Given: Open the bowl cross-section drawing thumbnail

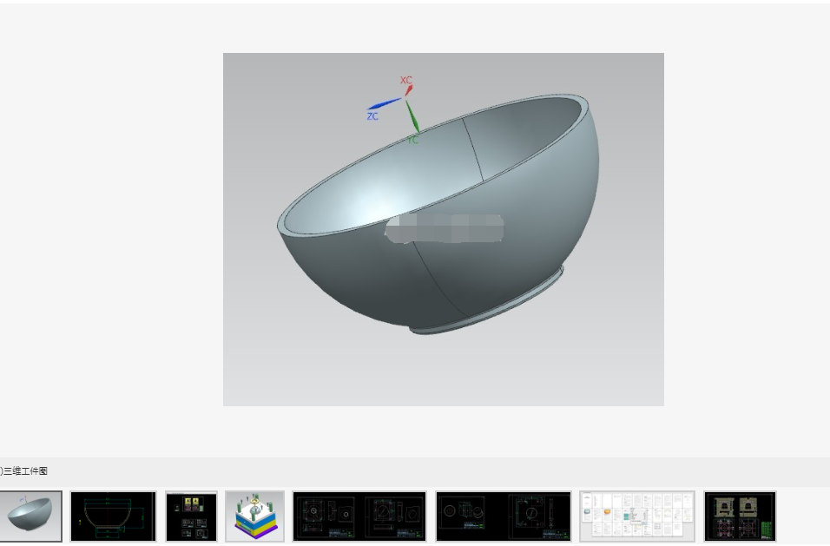Looking at the screenshot, I should coord(113,516).
